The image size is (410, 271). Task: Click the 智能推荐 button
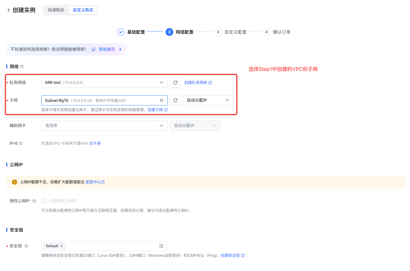coord(107,49)
